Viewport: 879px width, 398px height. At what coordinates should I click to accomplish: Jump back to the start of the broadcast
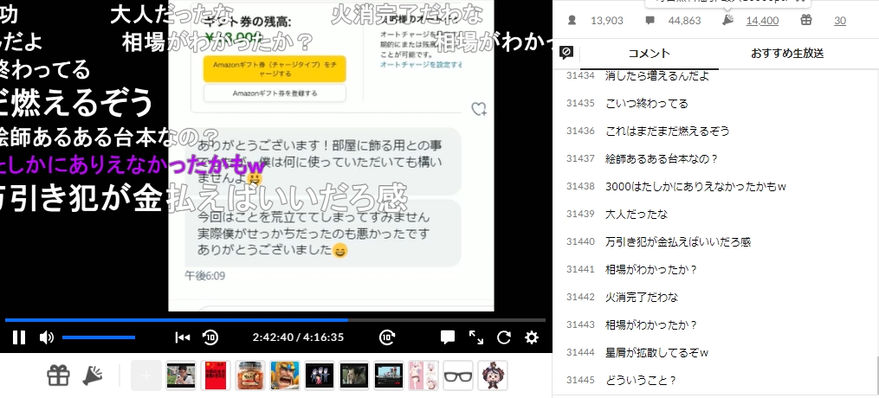pyautogui.click(x=182, y=337)
